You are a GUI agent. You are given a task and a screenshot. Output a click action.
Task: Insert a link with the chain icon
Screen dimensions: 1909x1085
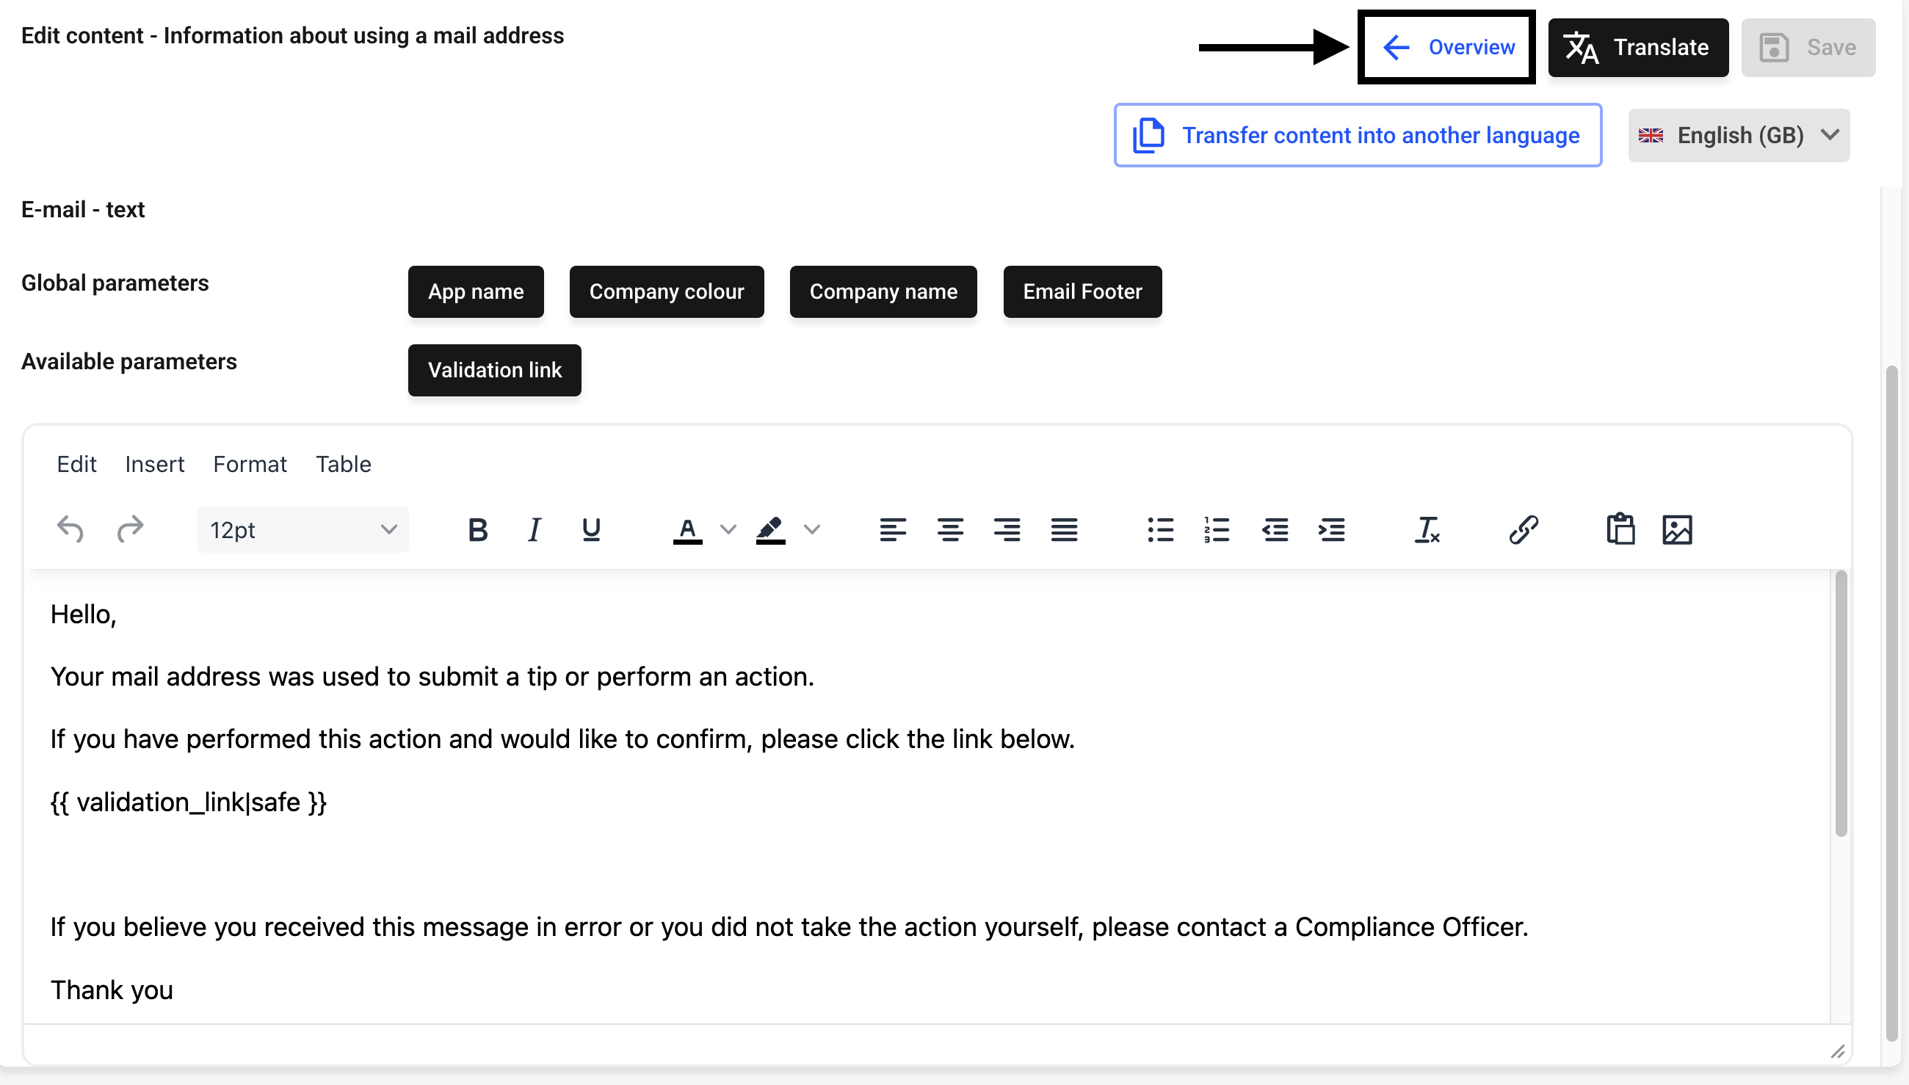pos(1523,530)
